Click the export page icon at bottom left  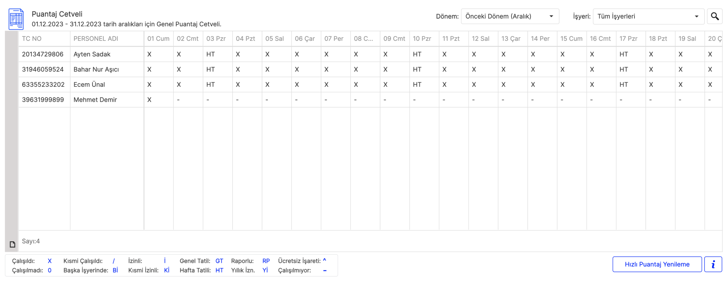pos(12,244)
